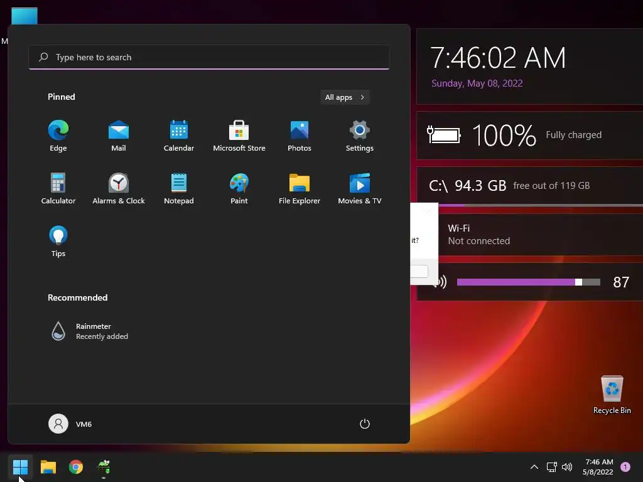This screenshot has width=643, height=482.
Task: Open File Explorer in pinned apps
Action: (300, 188)
